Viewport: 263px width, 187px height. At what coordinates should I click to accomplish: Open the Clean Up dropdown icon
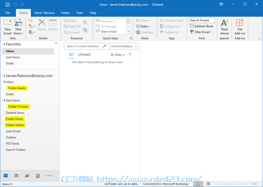(x=32, y=26)
